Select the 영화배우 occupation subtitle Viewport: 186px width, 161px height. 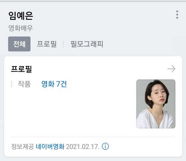tap(20, 28)
